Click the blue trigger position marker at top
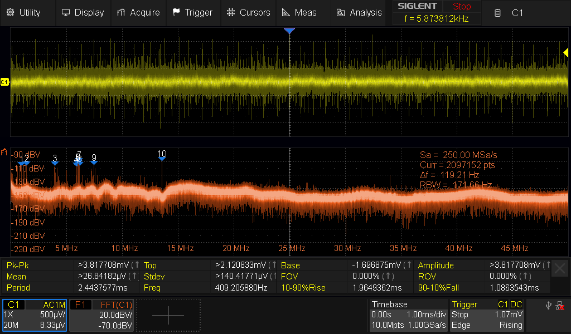This screenshot has width=571, height=334. click(289, 31)
